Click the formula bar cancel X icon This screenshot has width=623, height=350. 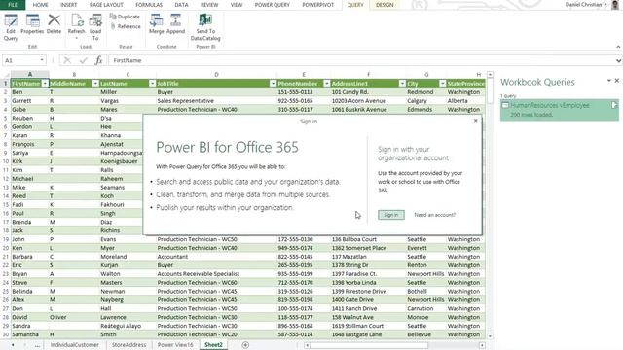(x=67, y=60)
